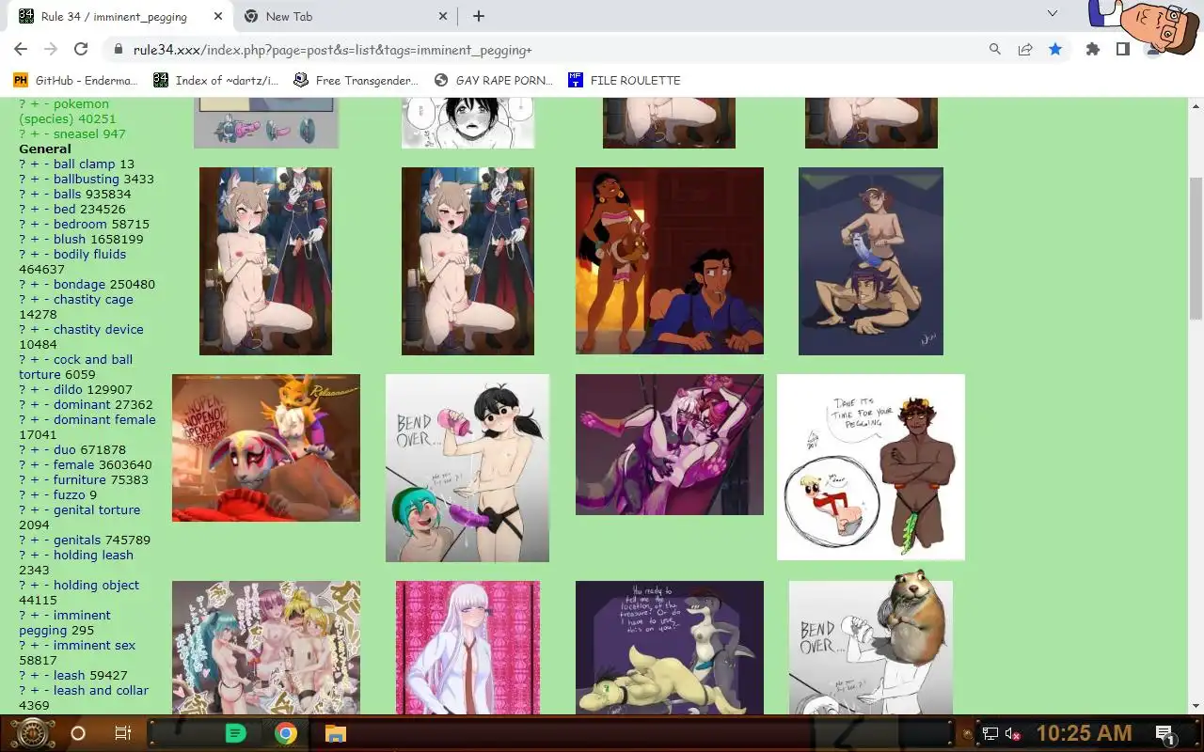
Task: Open the FILE ROULETTE bookmark
Action: click(625, 80)
